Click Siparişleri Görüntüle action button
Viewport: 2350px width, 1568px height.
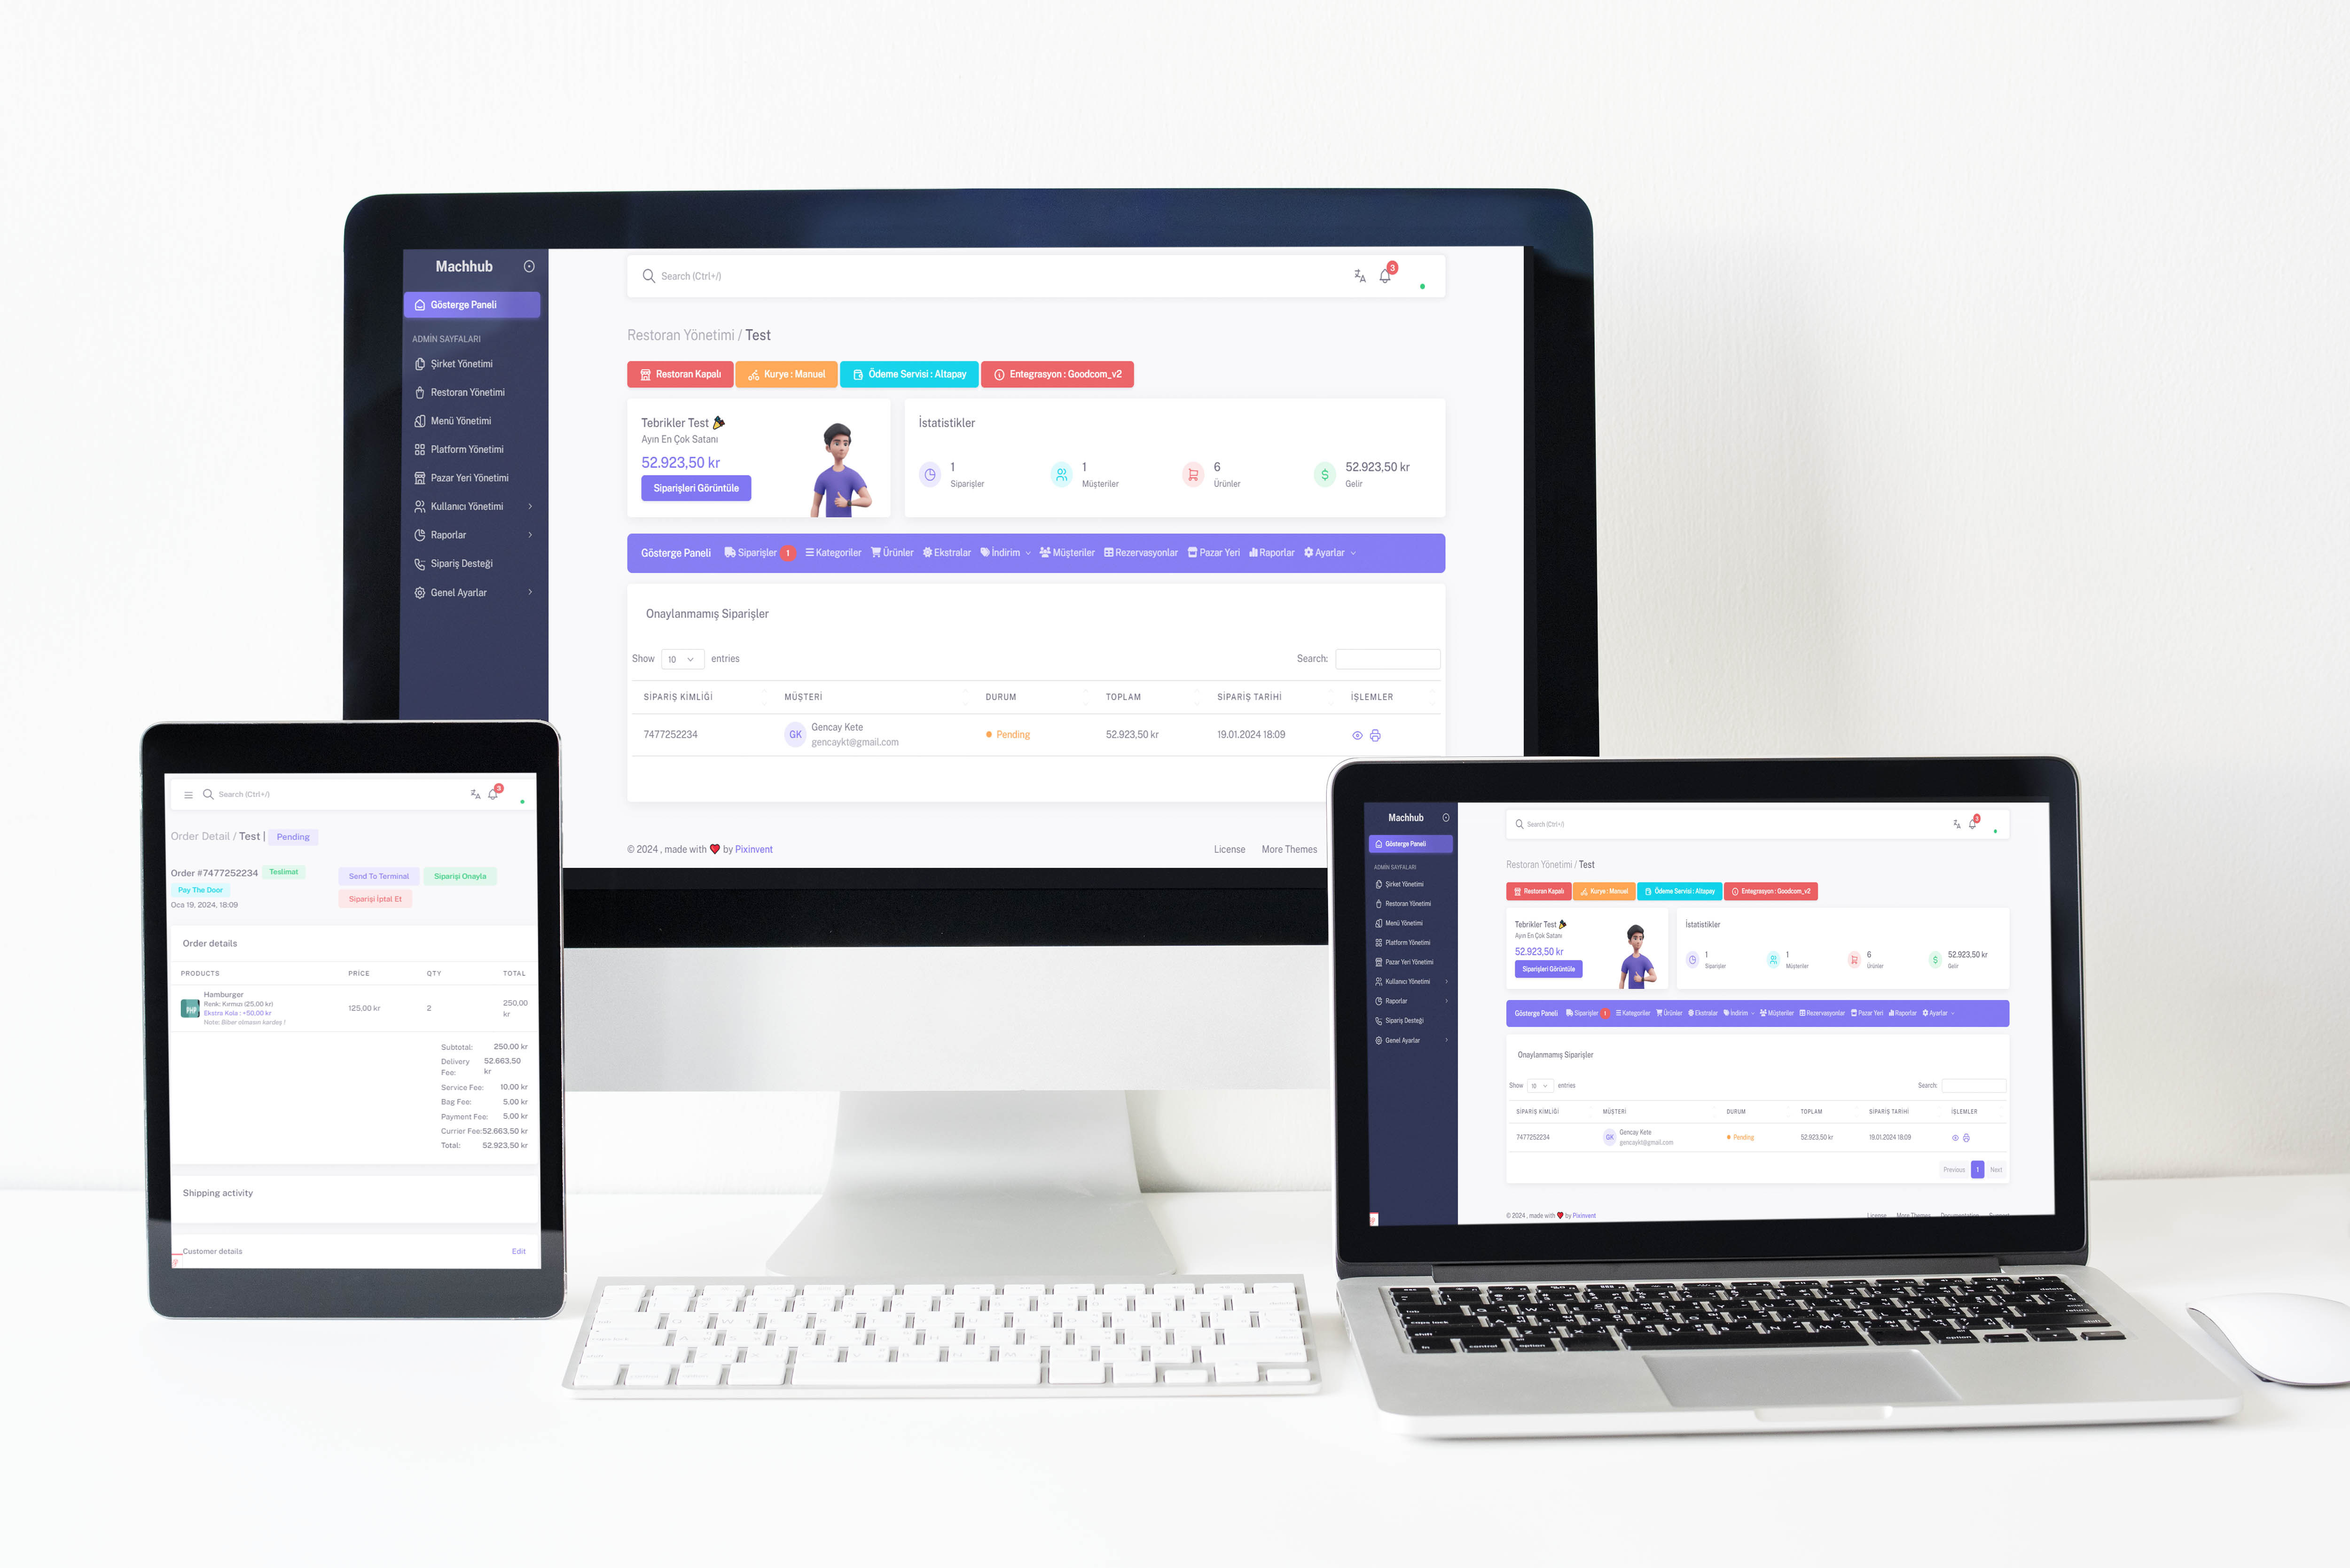pos(695,488)
